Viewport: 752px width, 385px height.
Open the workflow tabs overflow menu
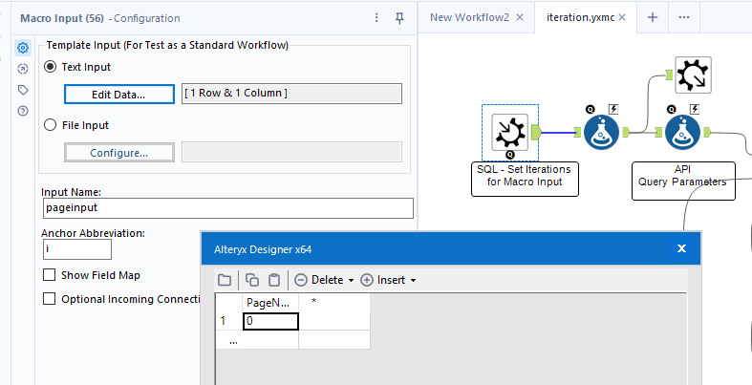(684, 17)
